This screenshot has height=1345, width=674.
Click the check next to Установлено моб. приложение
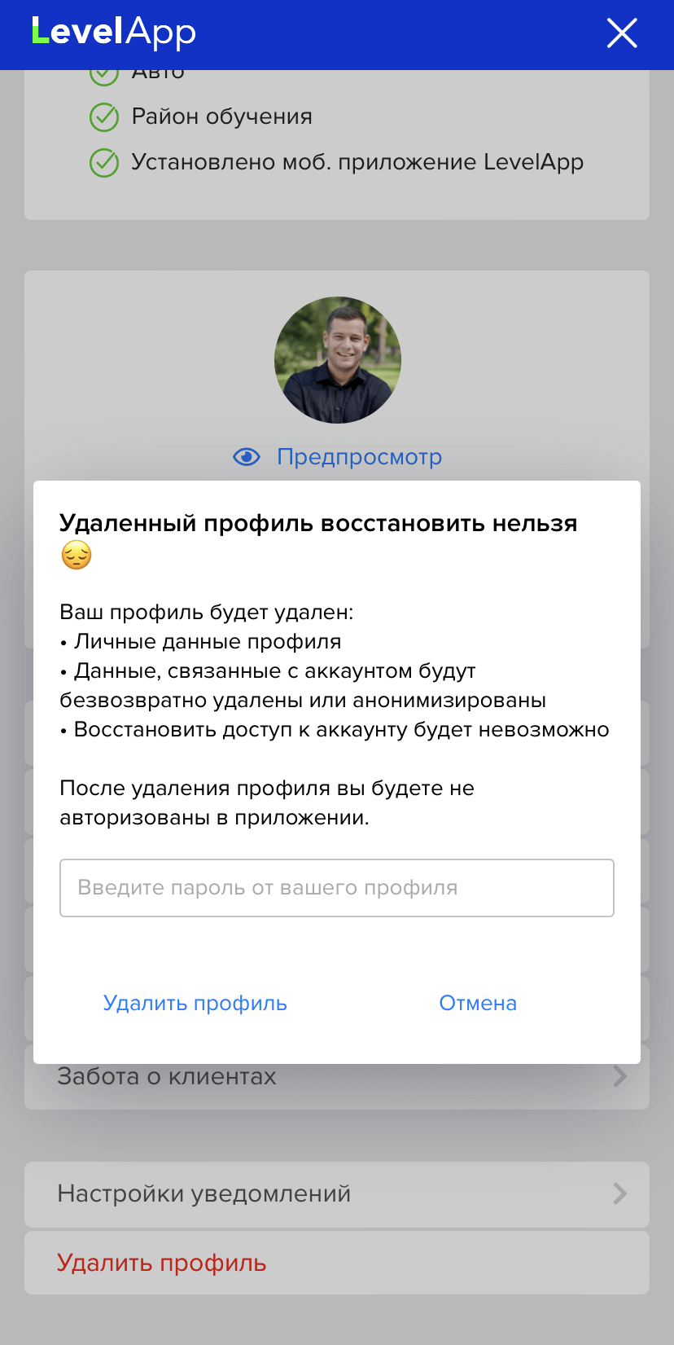click(x=104, y=163)
